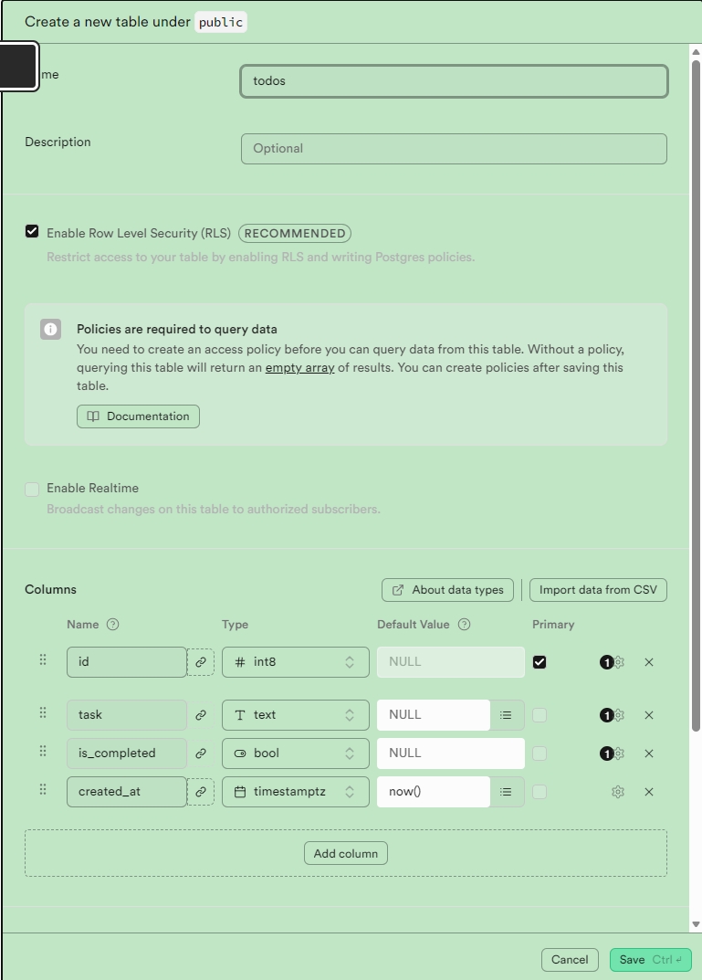Screen dimensions: 702x980
Task: Grab the drag handle of the id row
Action: tap(43, 659)
